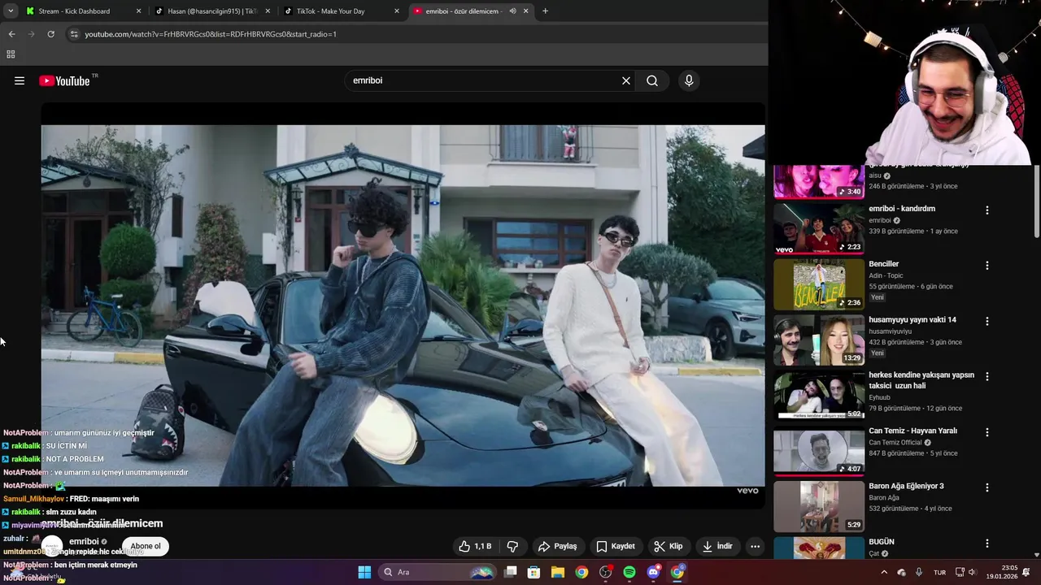This screenshot has height=585, width=1041.
Task: Open the Benciller video thumbnail
Action: click(819, 284)
